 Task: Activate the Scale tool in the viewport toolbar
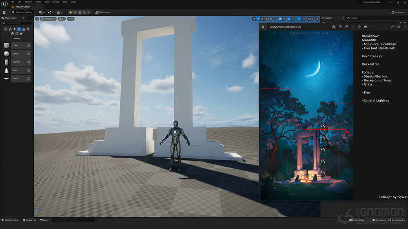pyautogui.click(x=266, y=19)
